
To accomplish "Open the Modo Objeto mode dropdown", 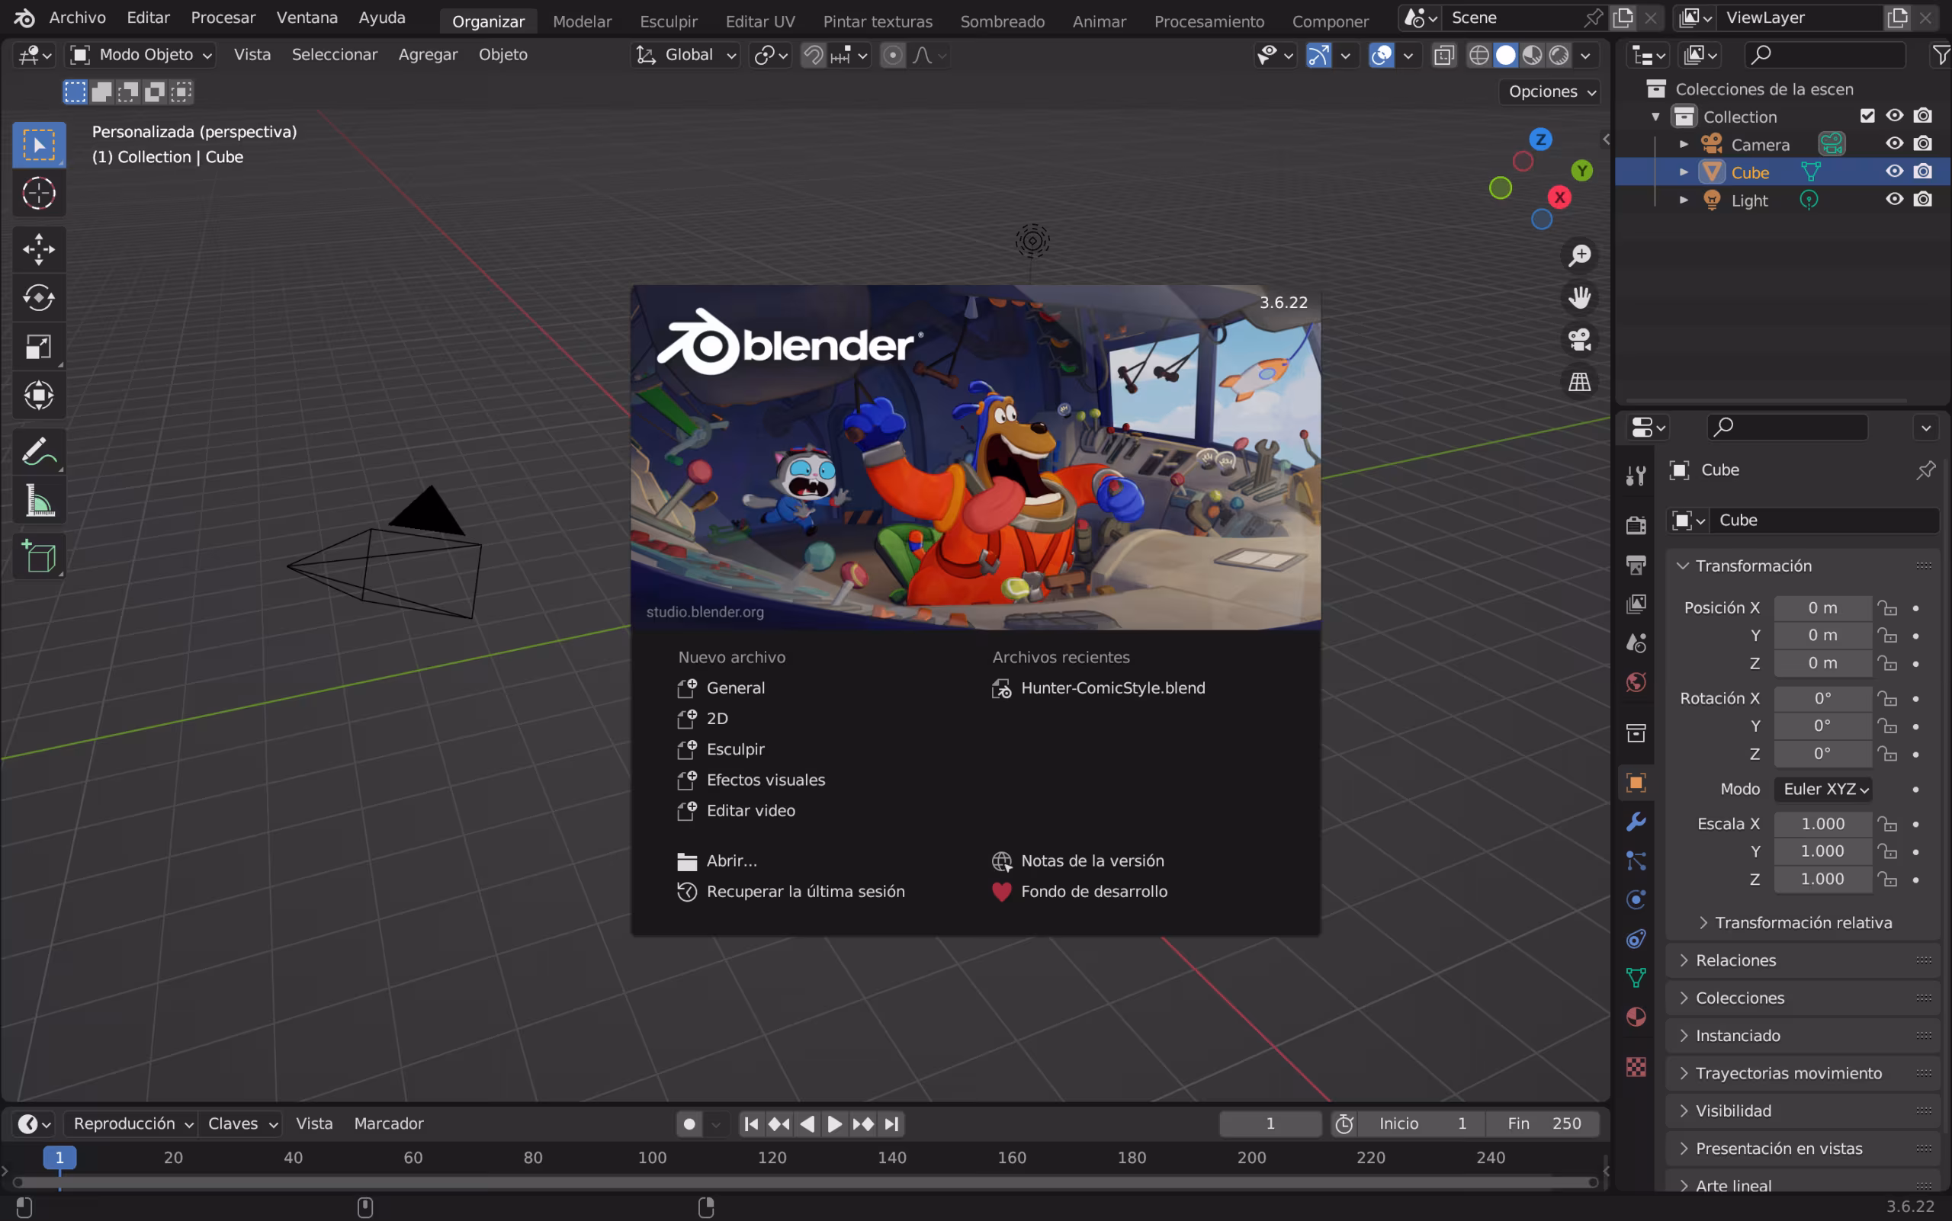I will point(140,55).
